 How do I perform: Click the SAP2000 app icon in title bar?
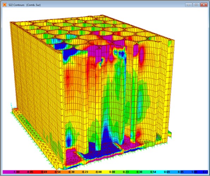point(5,5)
